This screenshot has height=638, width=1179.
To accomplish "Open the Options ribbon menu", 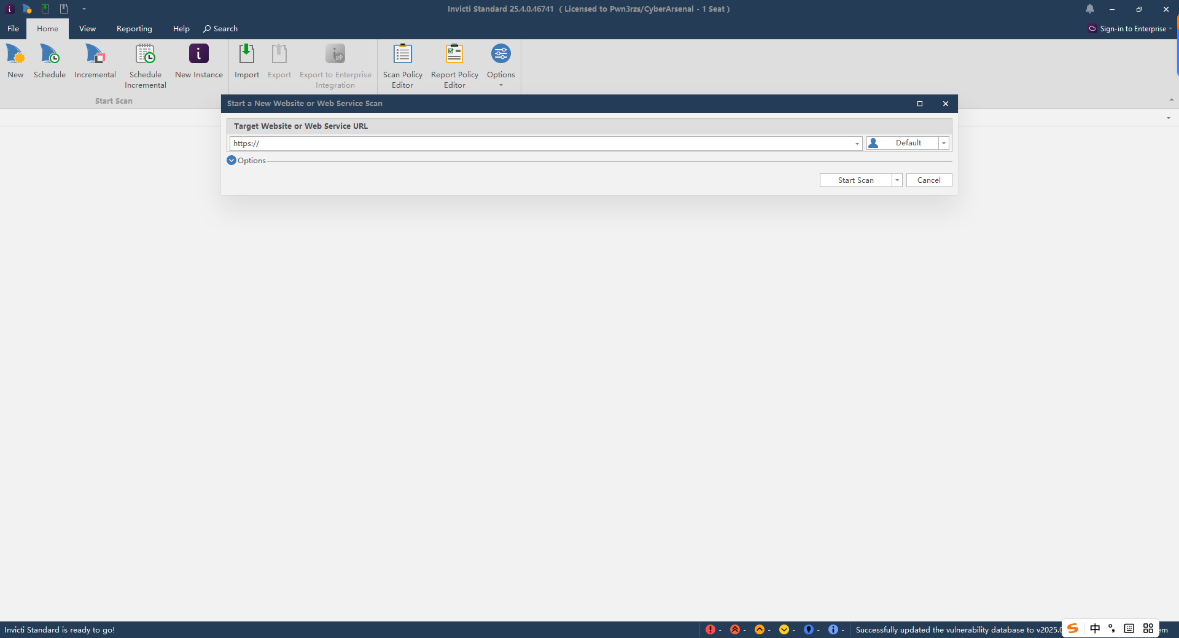I will click(501, 65).
